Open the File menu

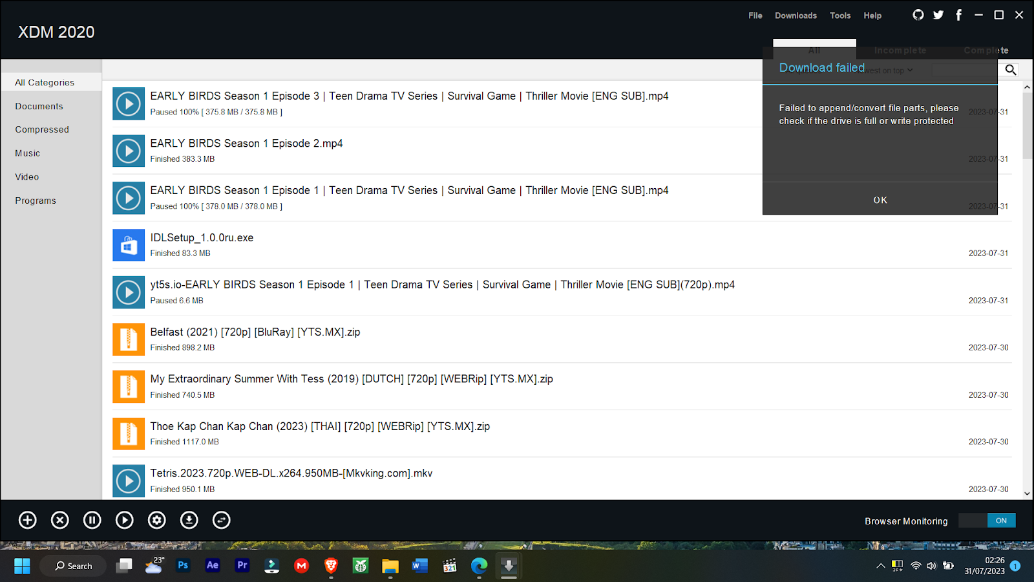(x=755, y=16)
